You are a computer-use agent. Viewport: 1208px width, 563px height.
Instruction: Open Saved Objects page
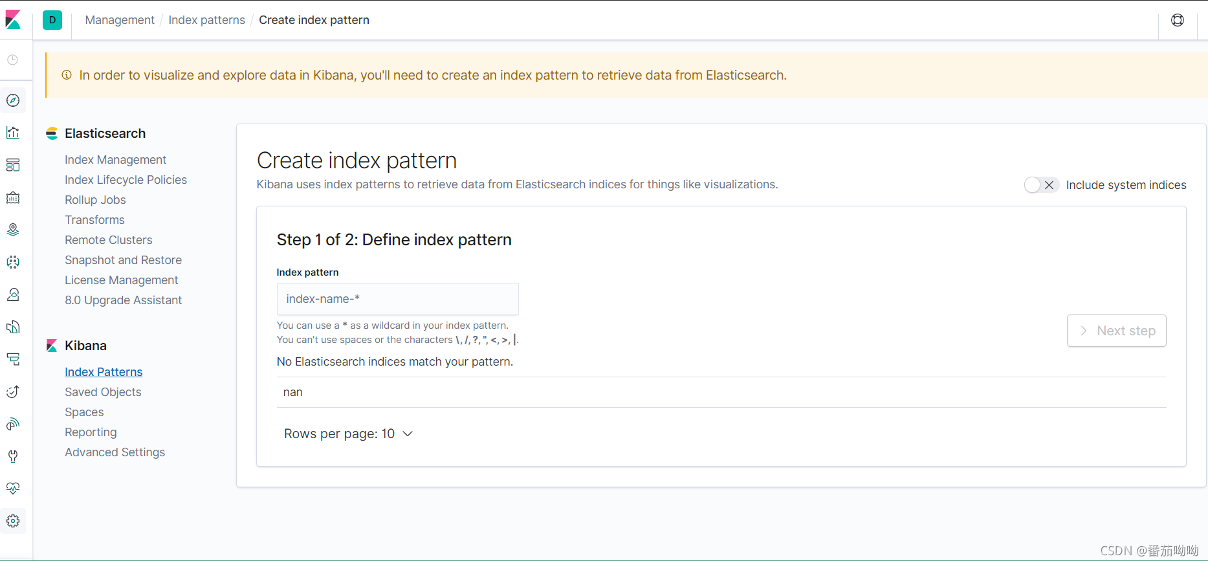pos(103,392)
